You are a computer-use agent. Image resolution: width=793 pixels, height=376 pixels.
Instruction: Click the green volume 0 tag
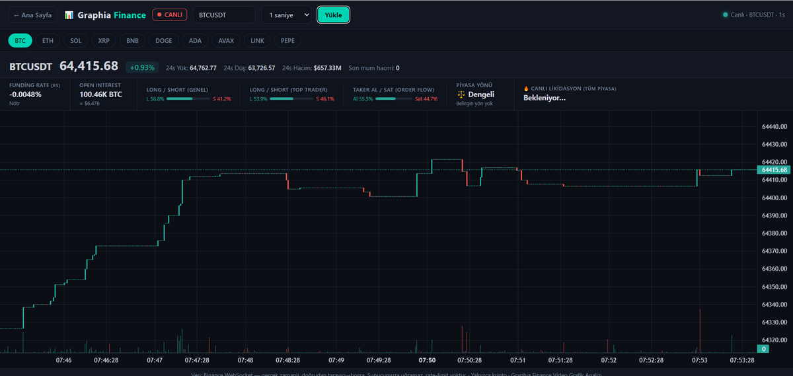(764, 348)
